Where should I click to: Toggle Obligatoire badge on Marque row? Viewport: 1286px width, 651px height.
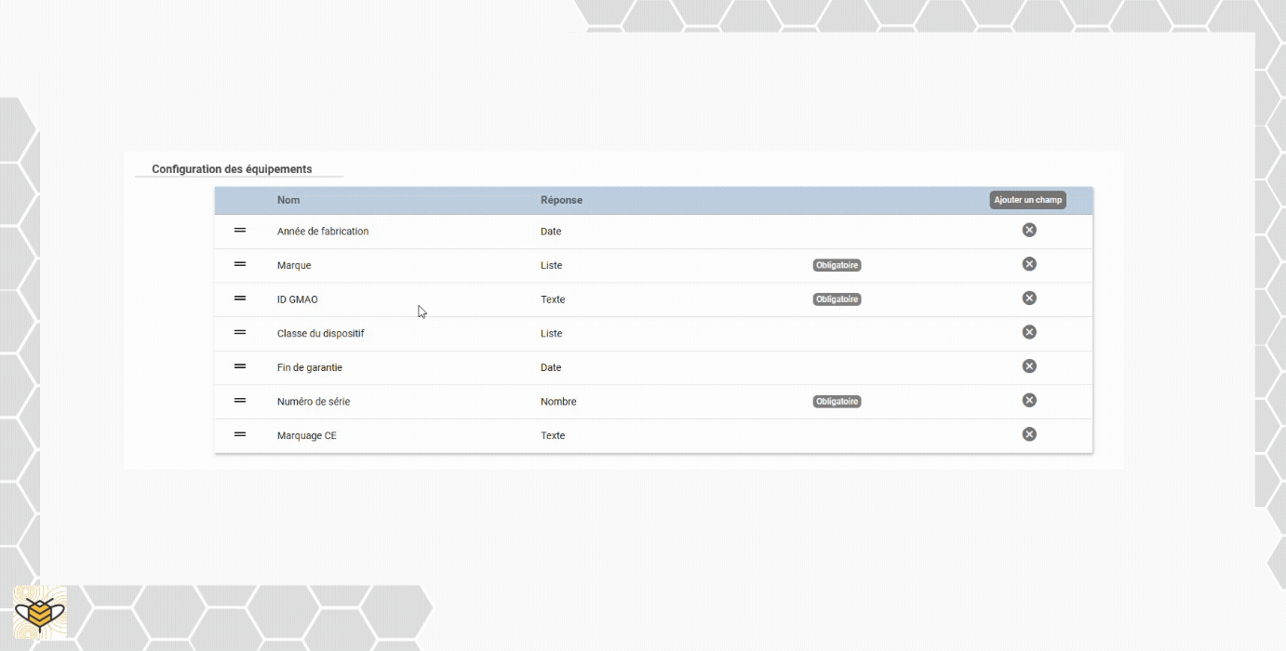click(837, 265)
